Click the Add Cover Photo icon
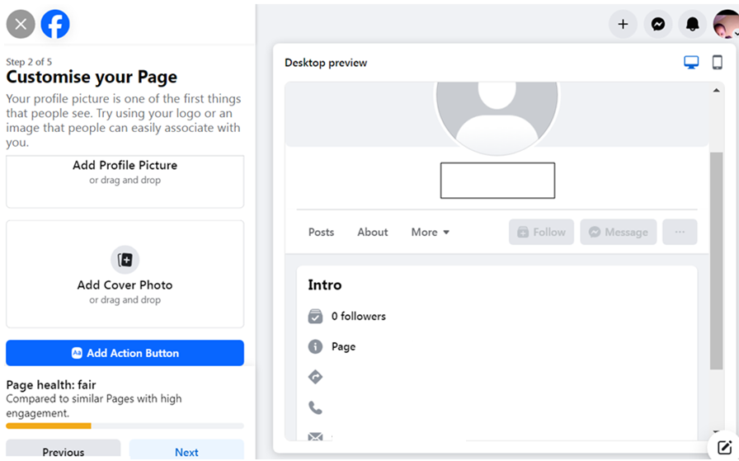The image size is (739, 461). click(125, 260)
